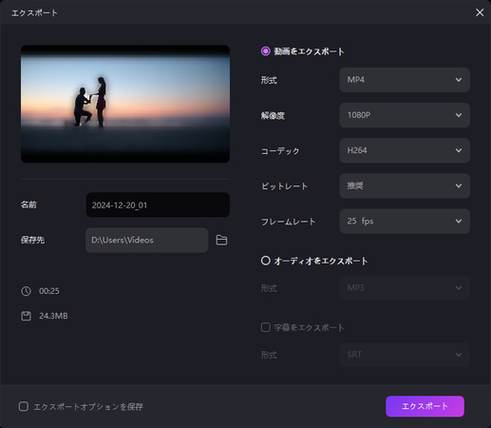Click the video preview thumbnail

[x=125, y=104]
